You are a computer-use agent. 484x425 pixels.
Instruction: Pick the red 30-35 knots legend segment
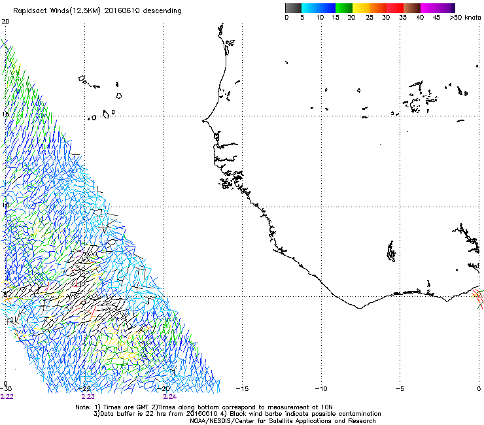pos(395,8)
